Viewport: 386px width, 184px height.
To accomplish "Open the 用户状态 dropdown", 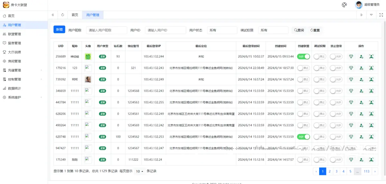I will click(x=222, y=30).
